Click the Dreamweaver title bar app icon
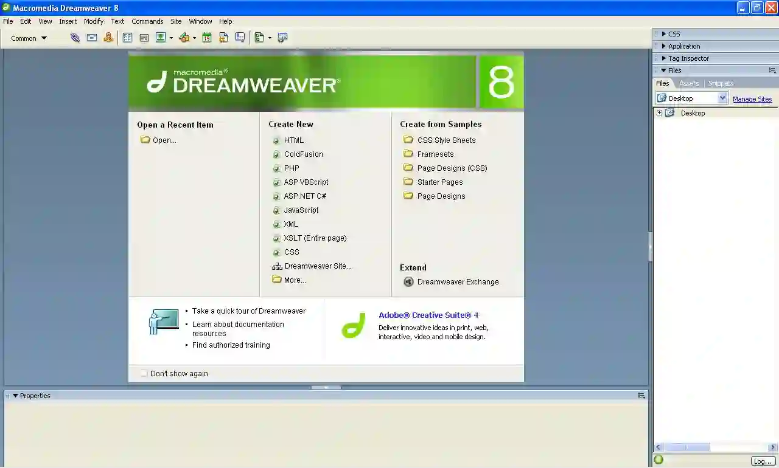The width and height of the screenshot is (779, 468). pyautogui.click(x=6, y=7)
